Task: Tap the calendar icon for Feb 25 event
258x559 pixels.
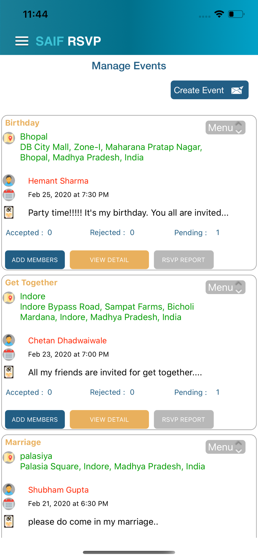Action: click(9, 195)
